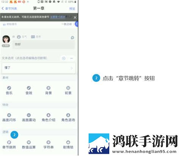
Task: Choose the 角色介绍 character intro effect
Action: (x=49, y=117)
